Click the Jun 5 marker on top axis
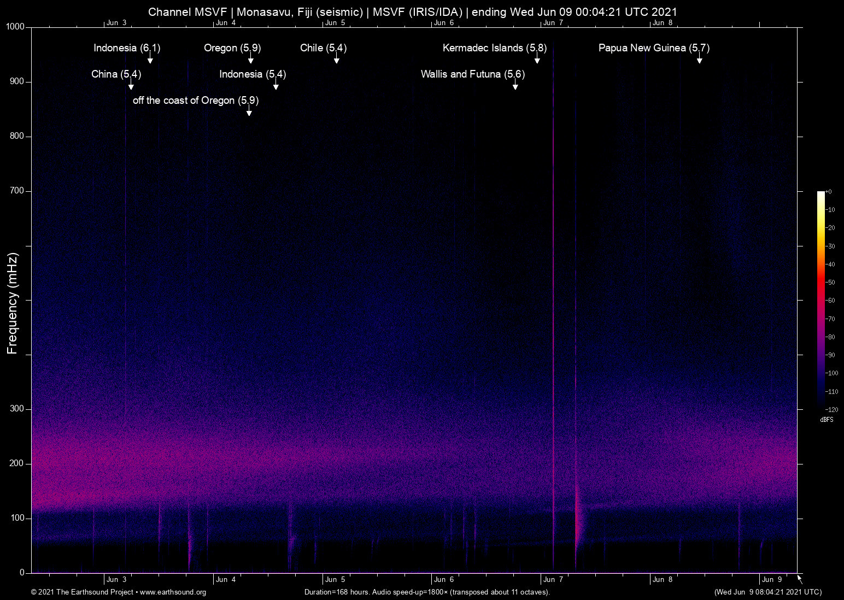The image size is (844, 600). click(x=335, y=22)
